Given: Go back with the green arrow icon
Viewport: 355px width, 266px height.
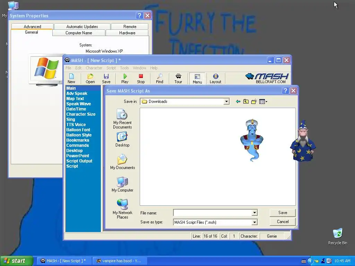Looking at the screenshot, I should tap(238, 101).
